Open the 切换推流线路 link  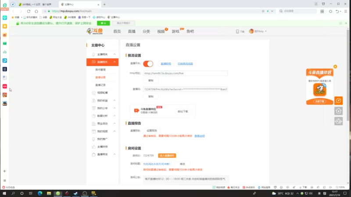click(185, 63)
